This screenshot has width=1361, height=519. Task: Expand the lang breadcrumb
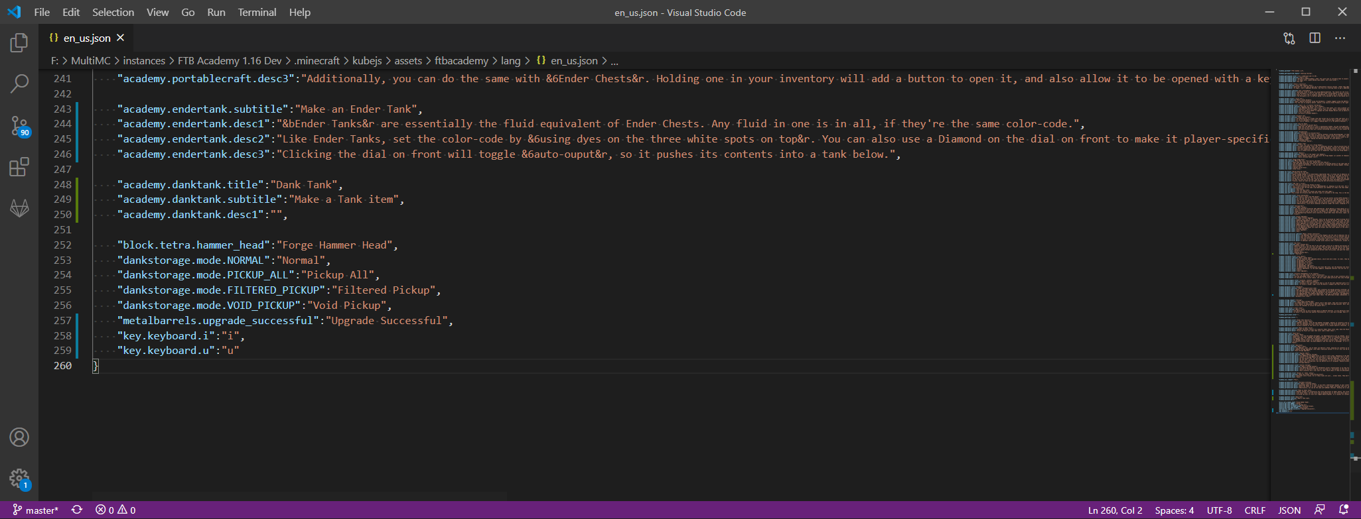[510, 60]
